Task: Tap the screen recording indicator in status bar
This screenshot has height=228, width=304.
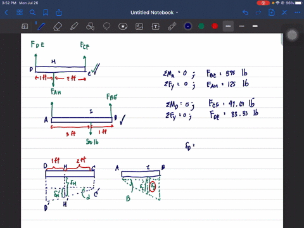Action: (263, 3)
